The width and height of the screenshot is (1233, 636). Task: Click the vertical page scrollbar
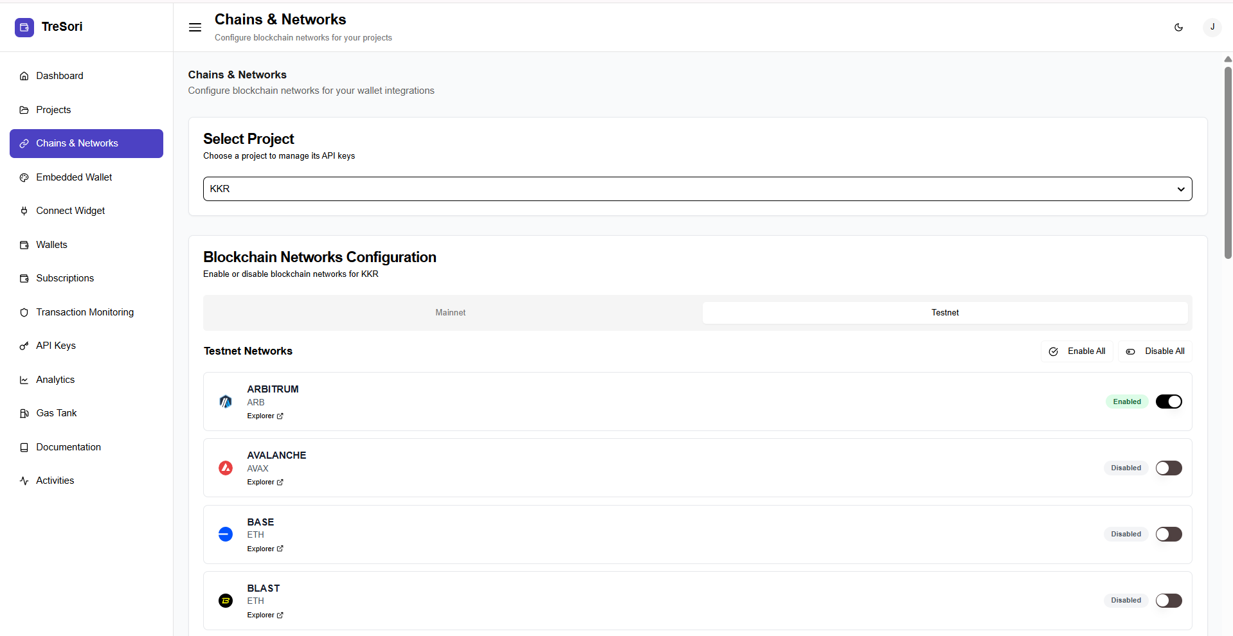tap(1228, 161)
